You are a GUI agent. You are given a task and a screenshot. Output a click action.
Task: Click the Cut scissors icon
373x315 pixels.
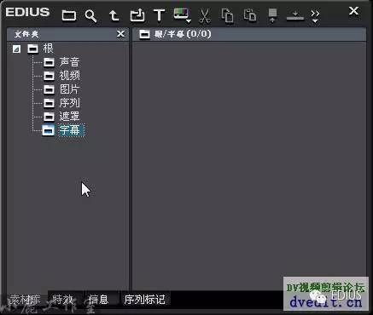pyautogui.click(x=205, y=16)
